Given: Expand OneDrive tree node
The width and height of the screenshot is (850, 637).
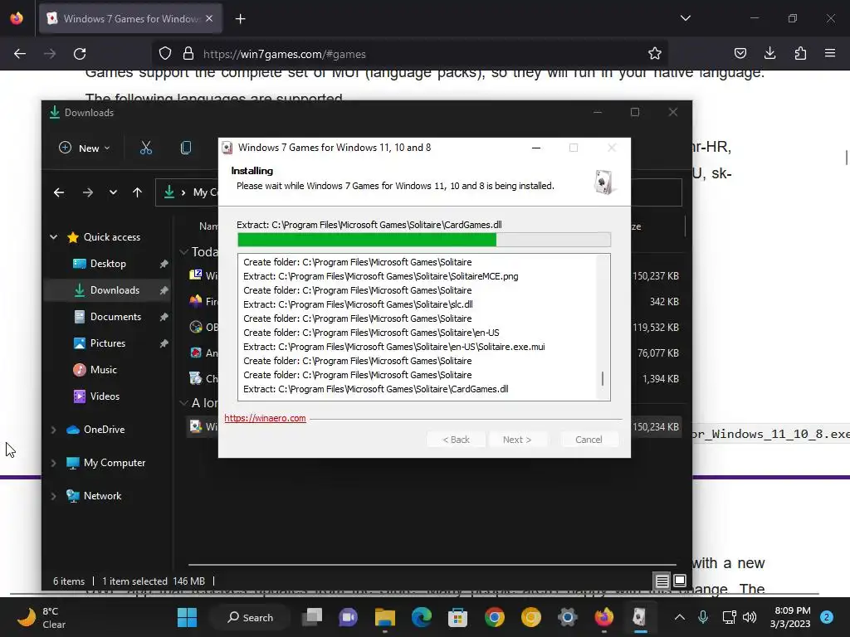Looking at the screenshot, I should 53,430.
